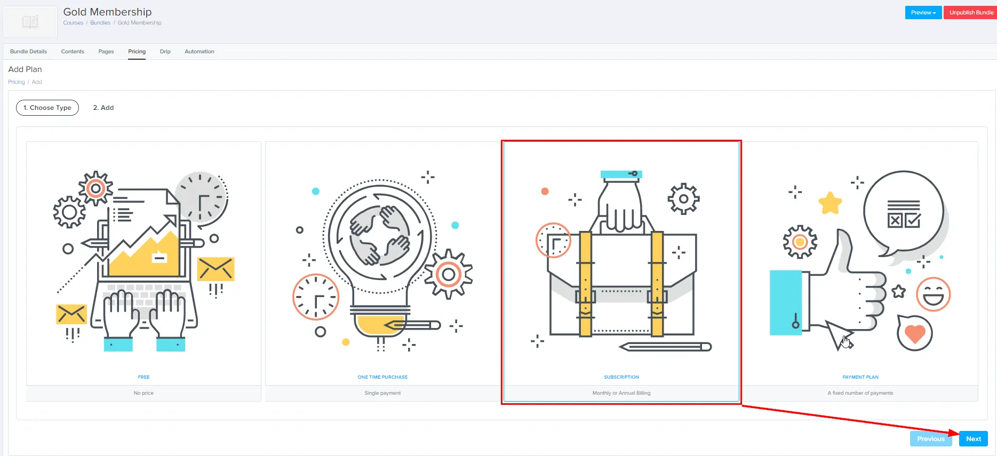Open the Preview dropdown
The height and width of the screenshot is (456, 997).
click(923, 12)
